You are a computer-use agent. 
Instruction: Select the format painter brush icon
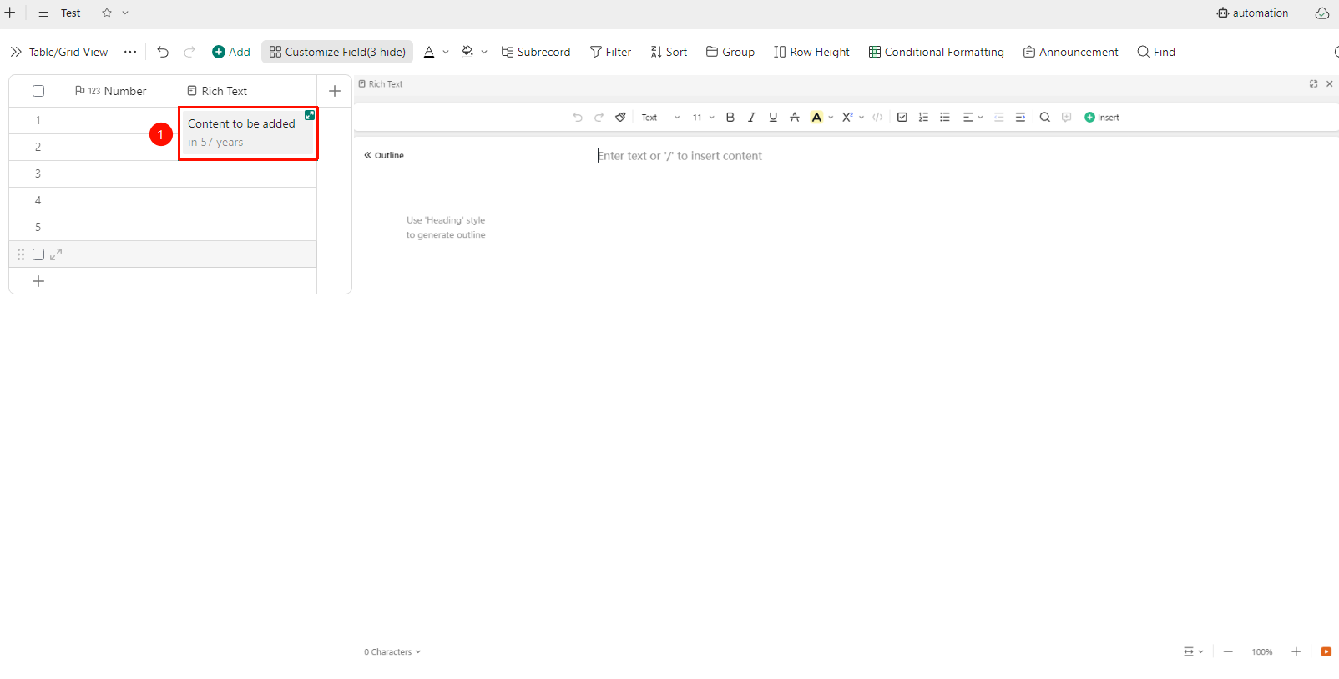(620, 118)
